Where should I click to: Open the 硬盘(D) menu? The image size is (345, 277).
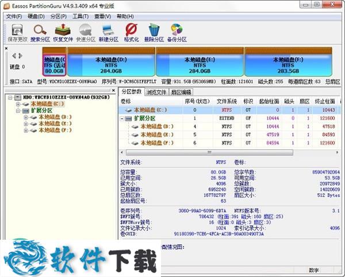click(36, 17)
